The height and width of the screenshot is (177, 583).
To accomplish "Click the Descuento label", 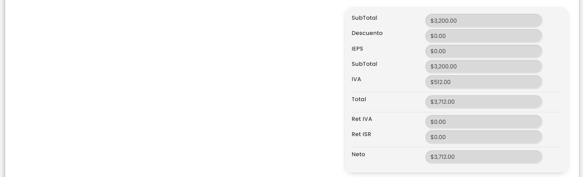I will pos(367,33).
